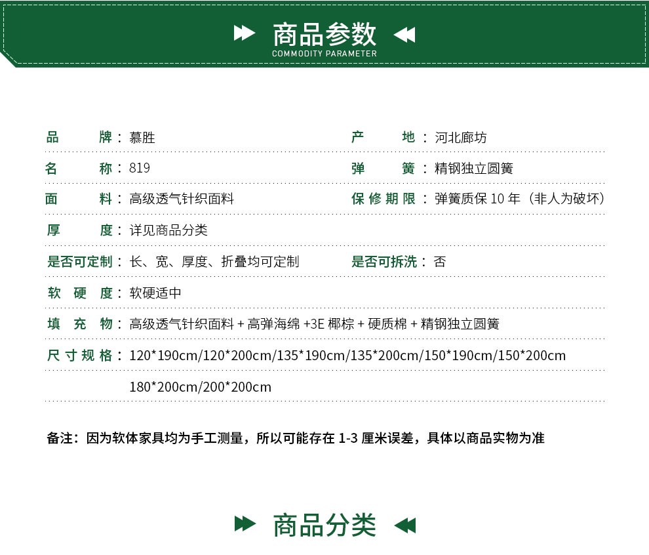
Task: Click the double arrow right of 商品分类
Action: click(x=404, y=525)
